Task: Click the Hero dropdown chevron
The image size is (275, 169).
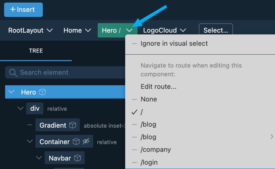Action: 129,30
